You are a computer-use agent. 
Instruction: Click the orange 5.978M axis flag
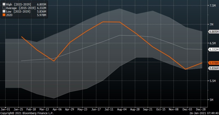pos(214,63)
